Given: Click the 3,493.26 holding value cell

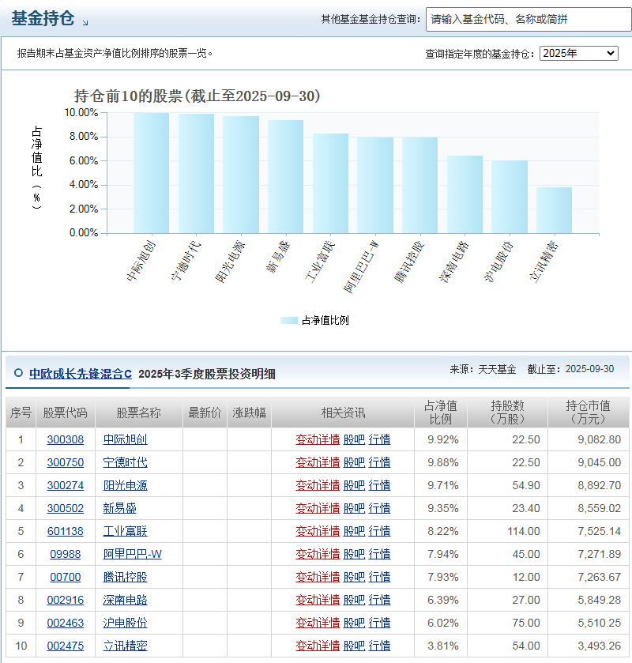Looking at the screenshot, I should click(x=588, y=646).
